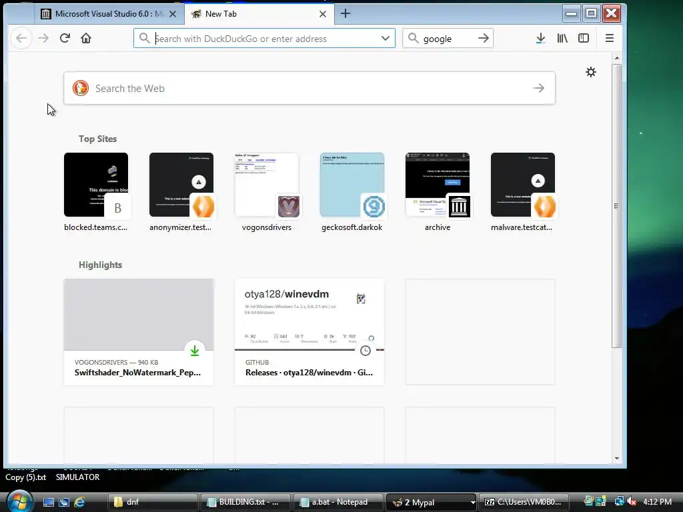This screenshot has width=683, height=512.
Task: Click the Top Sites section heading
Action: tap(97, 139)
